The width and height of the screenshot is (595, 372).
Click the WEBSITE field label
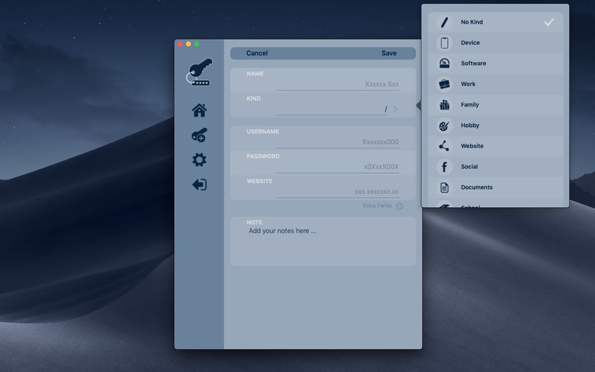259,181
